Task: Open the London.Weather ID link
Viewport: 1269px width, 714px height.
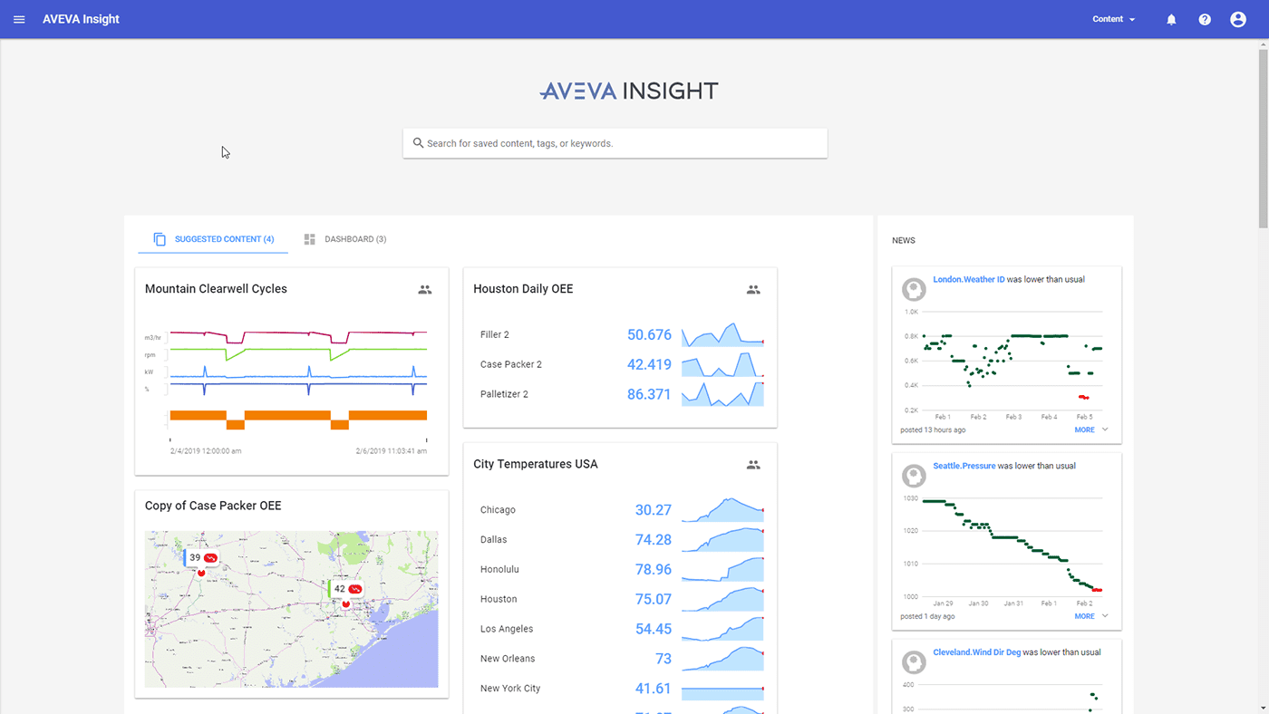Action: (x=969, y=279)
